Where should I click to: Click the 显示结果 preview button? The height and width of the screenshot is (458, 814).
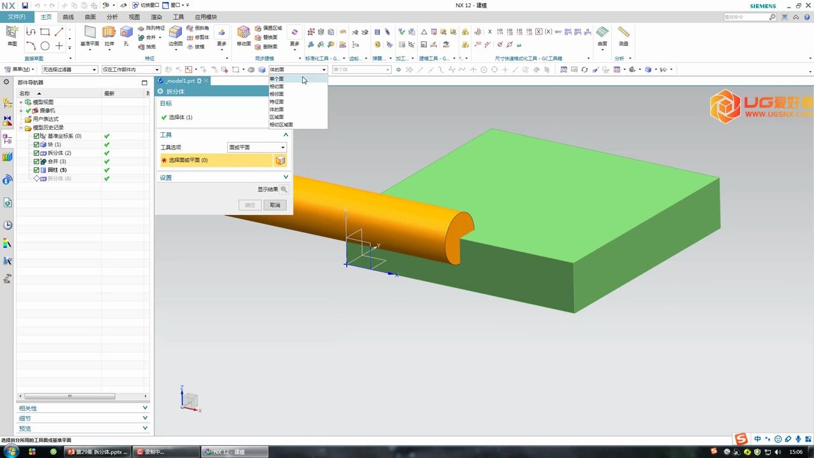coord(284,189)
